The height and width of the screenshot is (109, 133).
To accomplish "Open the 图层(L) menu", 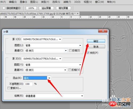I will 34,2.
